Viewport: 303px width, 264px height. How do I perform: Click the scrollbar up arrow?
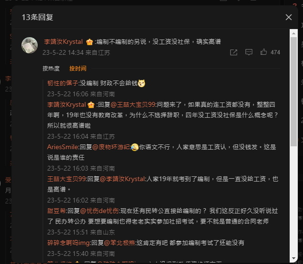[293, 33]
